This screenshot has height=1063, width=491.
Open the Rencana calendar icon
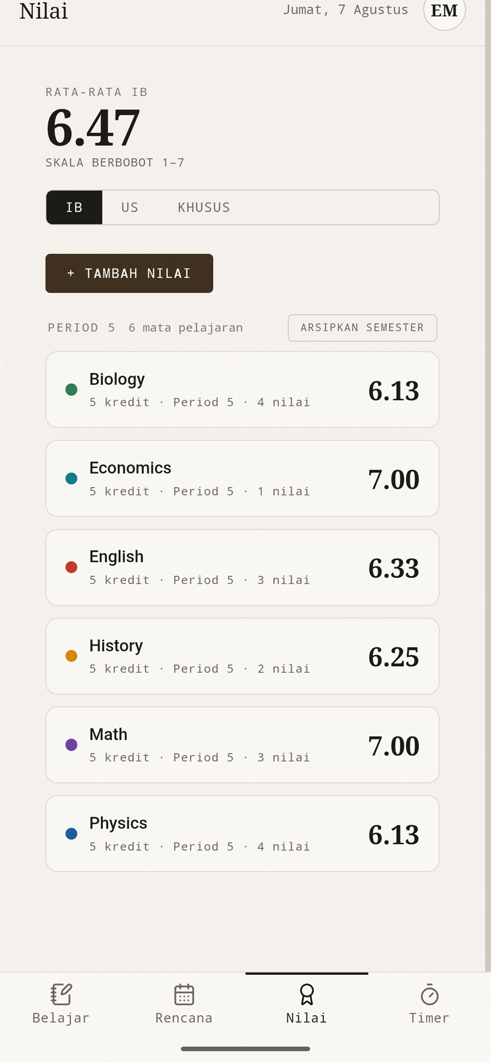click(184, 994)
